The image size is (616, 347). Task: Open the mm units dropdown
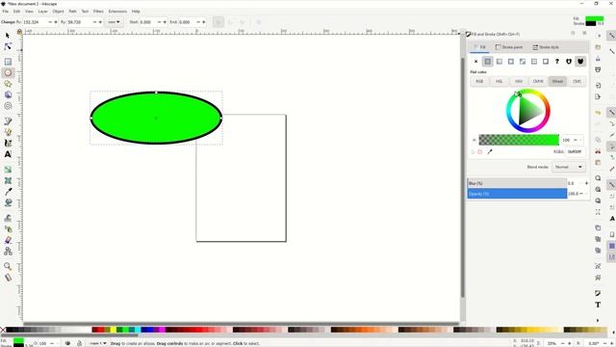click(x=114, y=22)
